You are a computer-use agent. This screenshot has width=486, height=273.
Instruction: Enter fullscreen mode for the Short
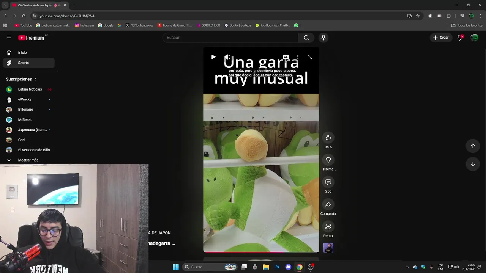[x=310, y=57]
